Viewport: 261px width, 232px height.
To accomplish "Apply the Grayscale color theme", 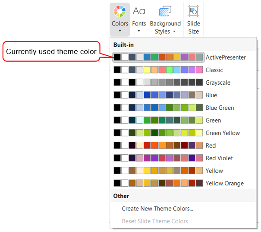I will pos(218,83).
